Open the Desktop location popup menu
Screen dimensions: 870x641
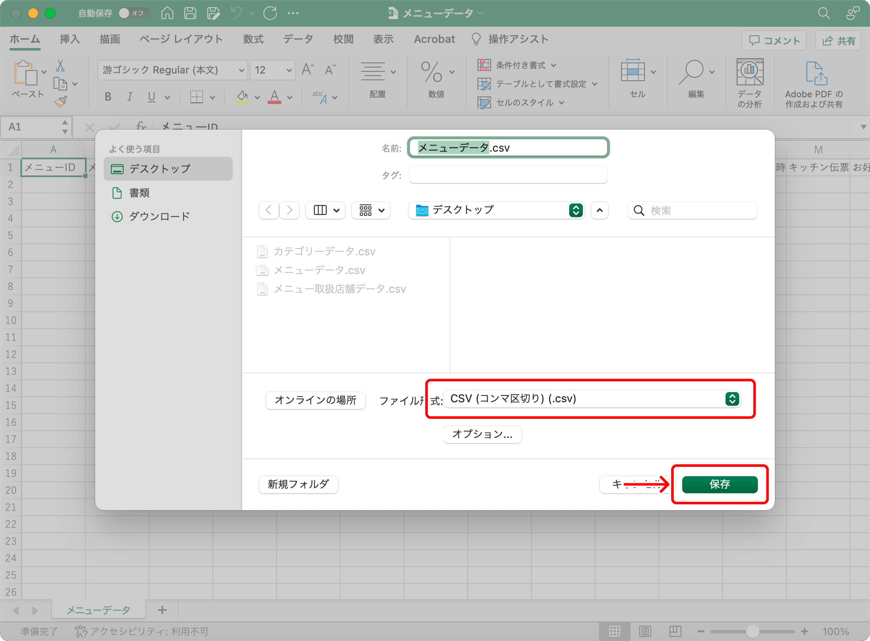[496, 210]
